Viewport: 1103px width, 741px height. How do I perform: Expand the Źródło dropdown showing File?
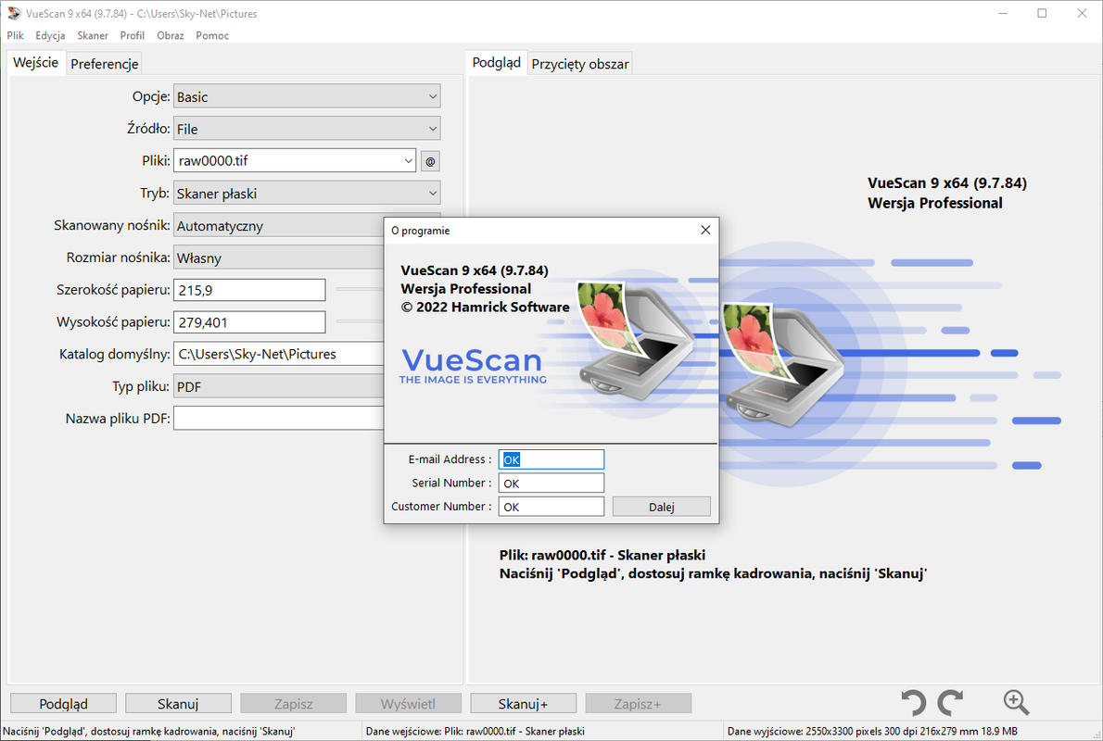307,129
